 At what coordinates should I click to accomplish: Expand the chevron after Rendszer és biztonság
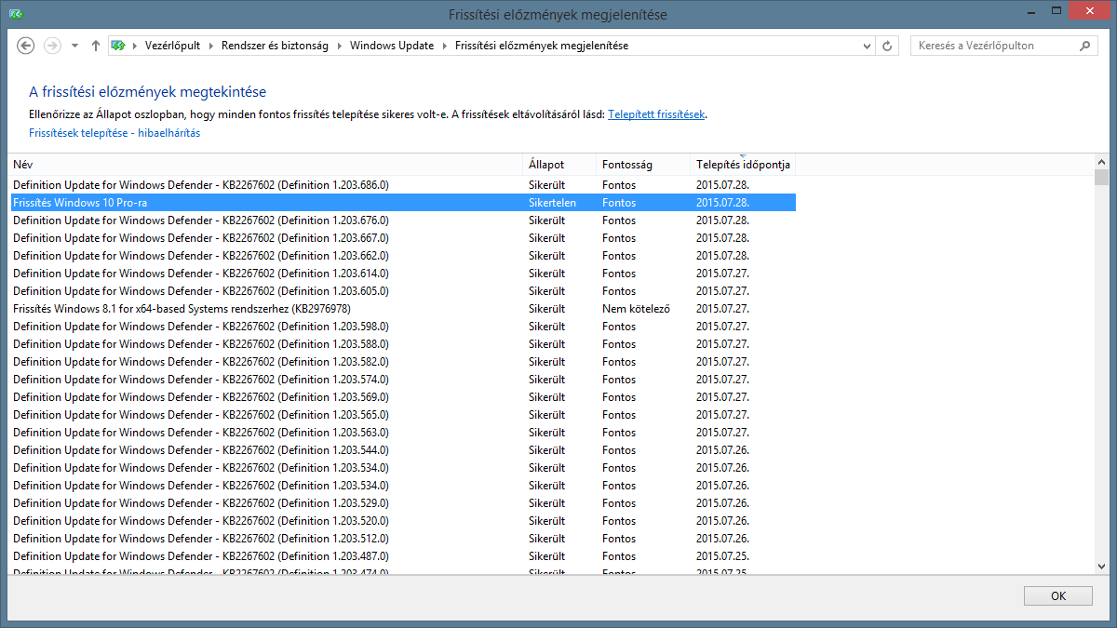tap(340, 46)
